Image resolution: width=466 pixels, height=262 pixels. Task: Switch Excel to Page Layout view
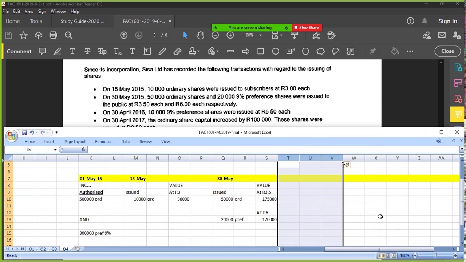point(387,255)
